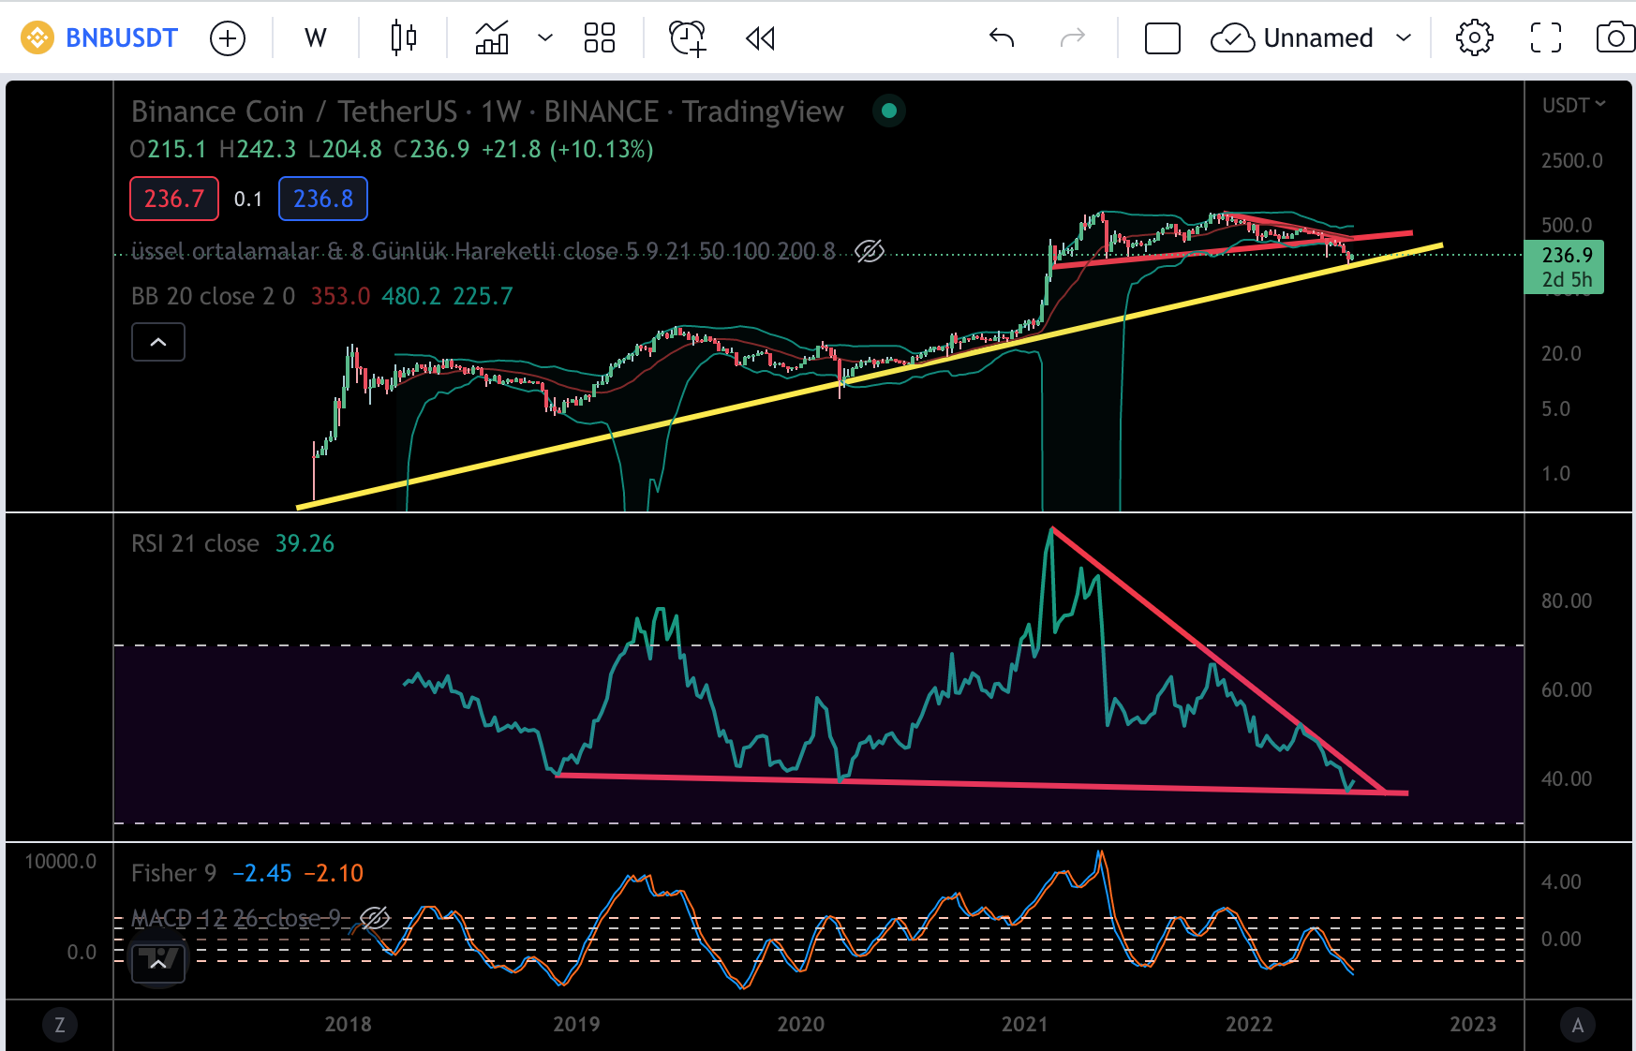The width and height of the screenshot is (1636, 1051).
Task: Open the candlestick chart style menu
Action: pyautogui.click(x=404, y=38)
